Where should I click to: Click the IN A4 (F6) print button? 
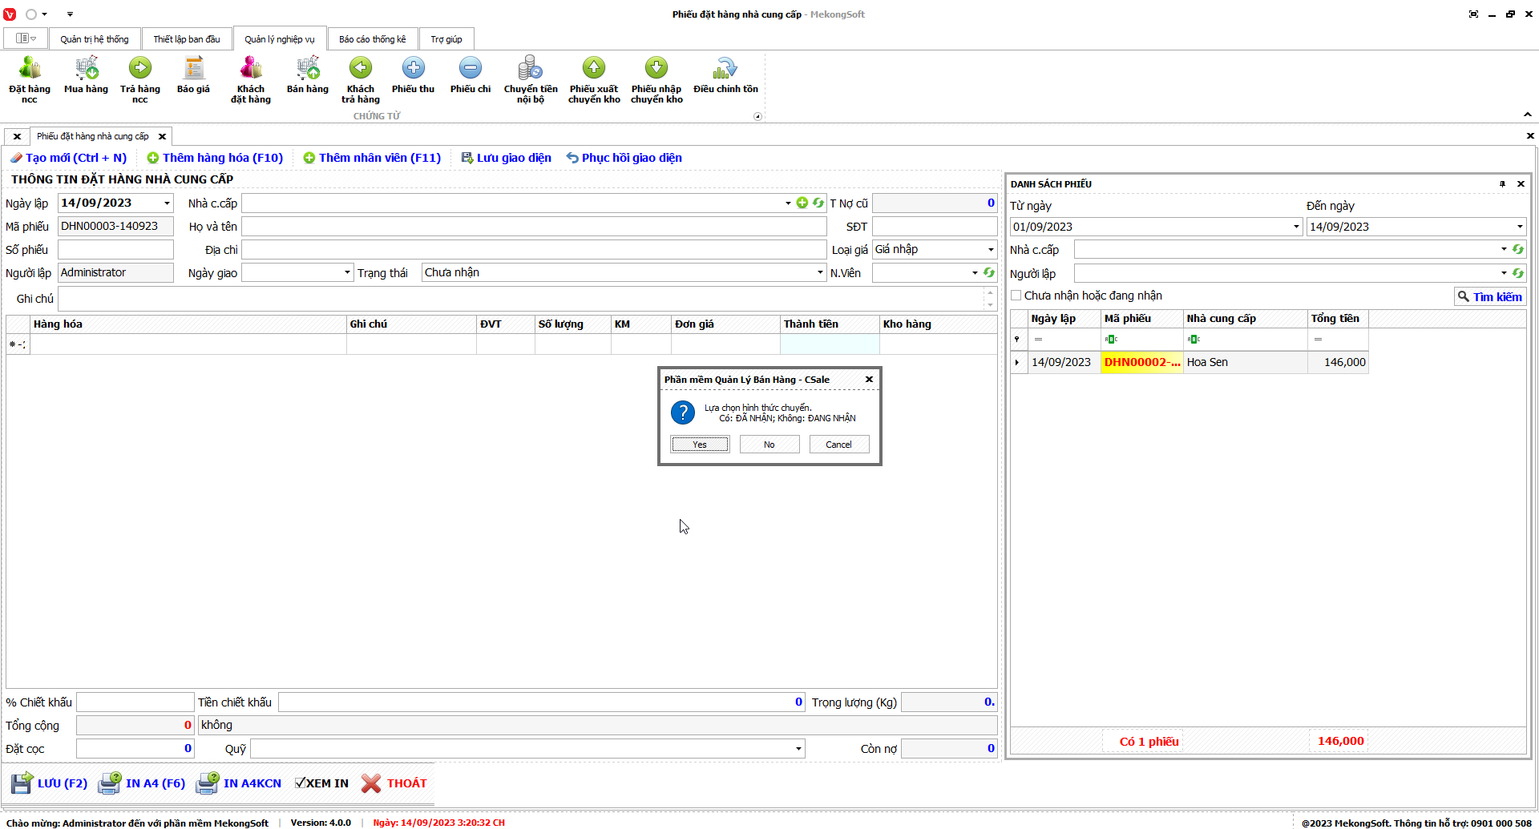click(x=142, y=783)
